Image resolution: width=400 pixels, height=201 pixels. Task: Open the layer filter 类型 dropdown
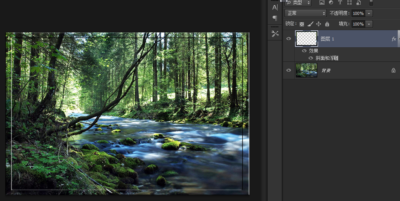(x=298, y=3)
